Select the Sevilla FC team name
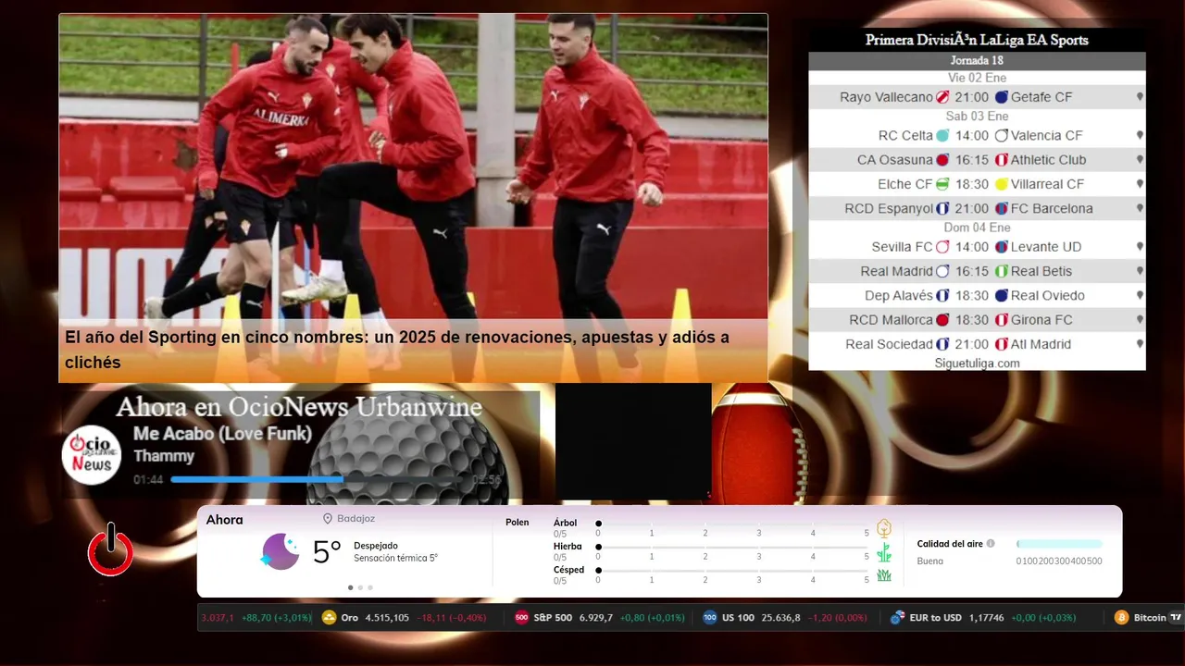The height and width of the screenshot is (666, 1185). tap(902, 247)
